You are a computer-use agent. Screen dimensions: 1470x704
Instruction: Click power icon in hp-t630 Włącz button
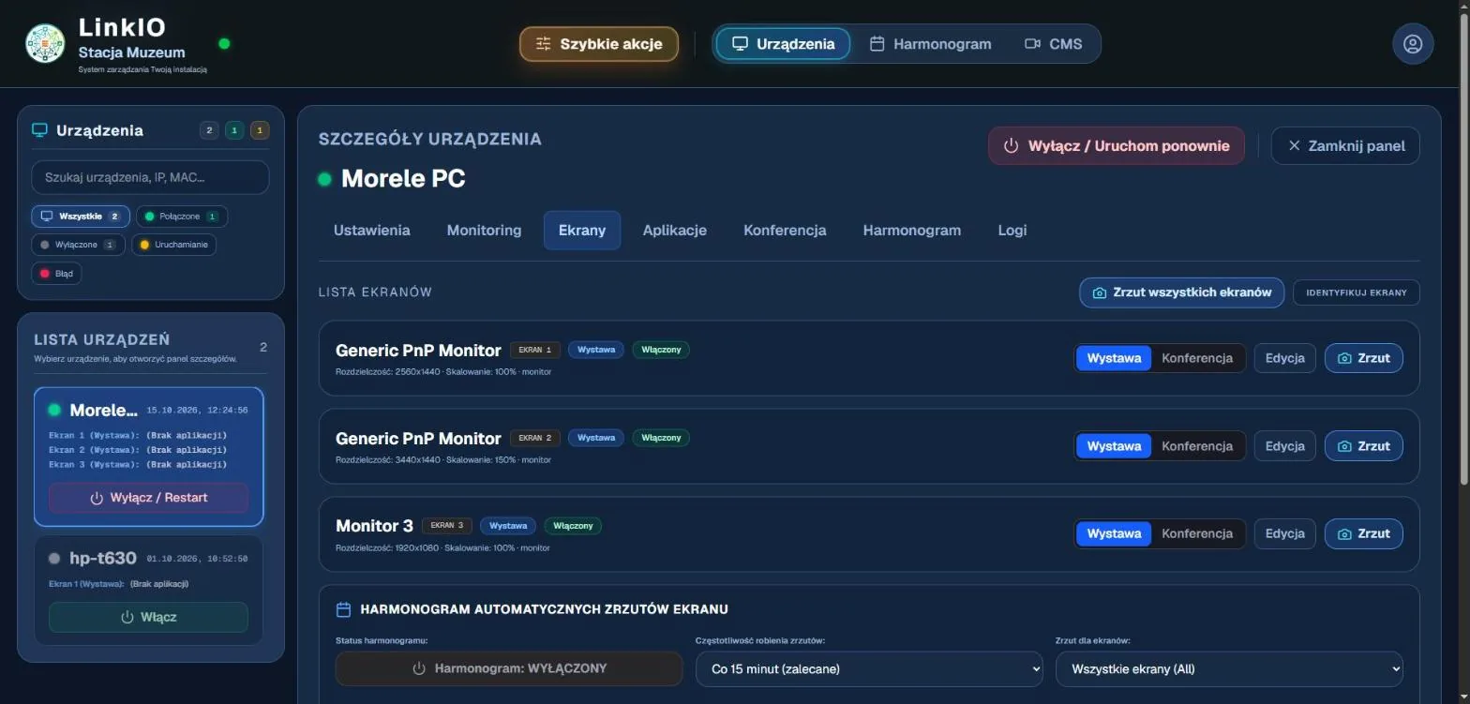[x=127, y=617]
